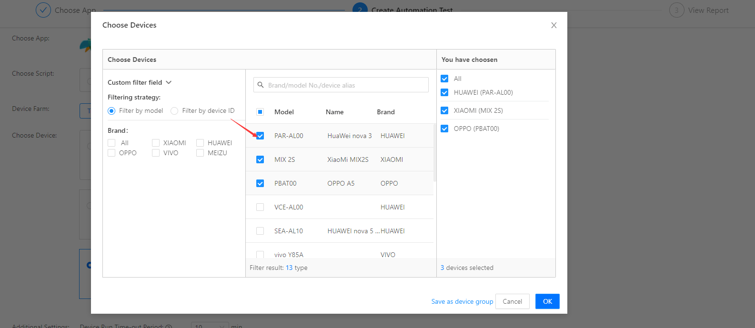Image resolution: width=755 pixels, height=328 pixels.
Task: Check the vivo Y85A device row
Action: pyautogui.click(x=260, y=255)
